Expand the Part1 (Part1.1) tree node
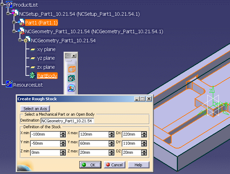230x174 pixels. coord(14,22)
